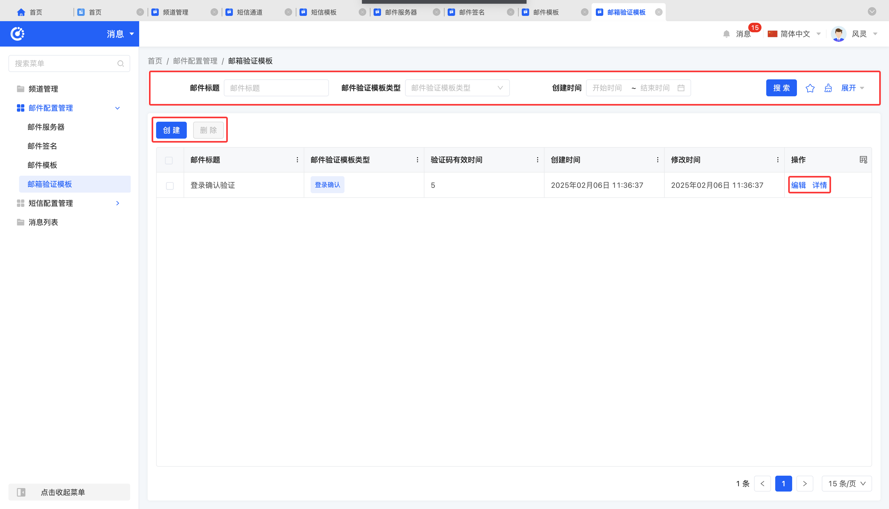Viewport: 889px width, 509px height.
Task: Toggle the select-all header checkbox
Action: pos(169,161)
